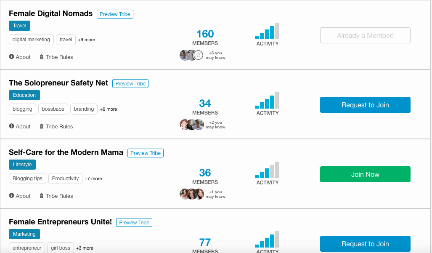Click Preview Tribe for Female Digital Nomads
Viewport: 432px width, 253px height.
[x=115, y=14]
